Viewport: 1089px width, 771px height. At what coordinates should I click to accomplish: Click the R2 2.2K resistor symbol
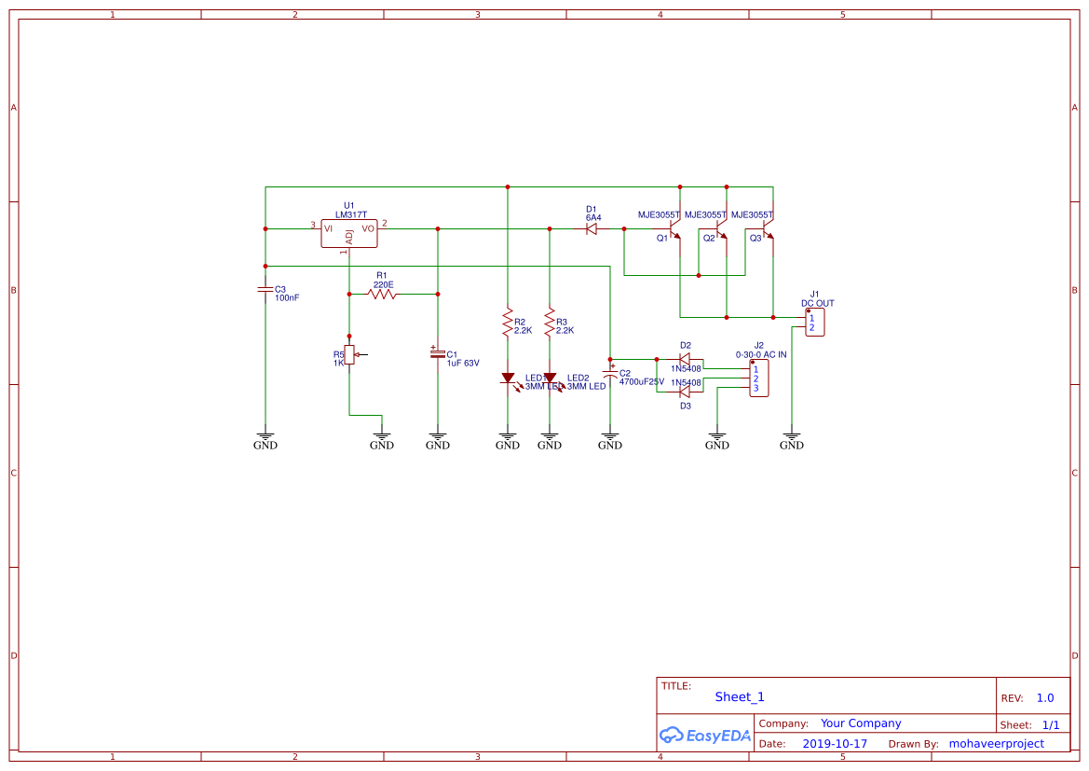(508, 322)
